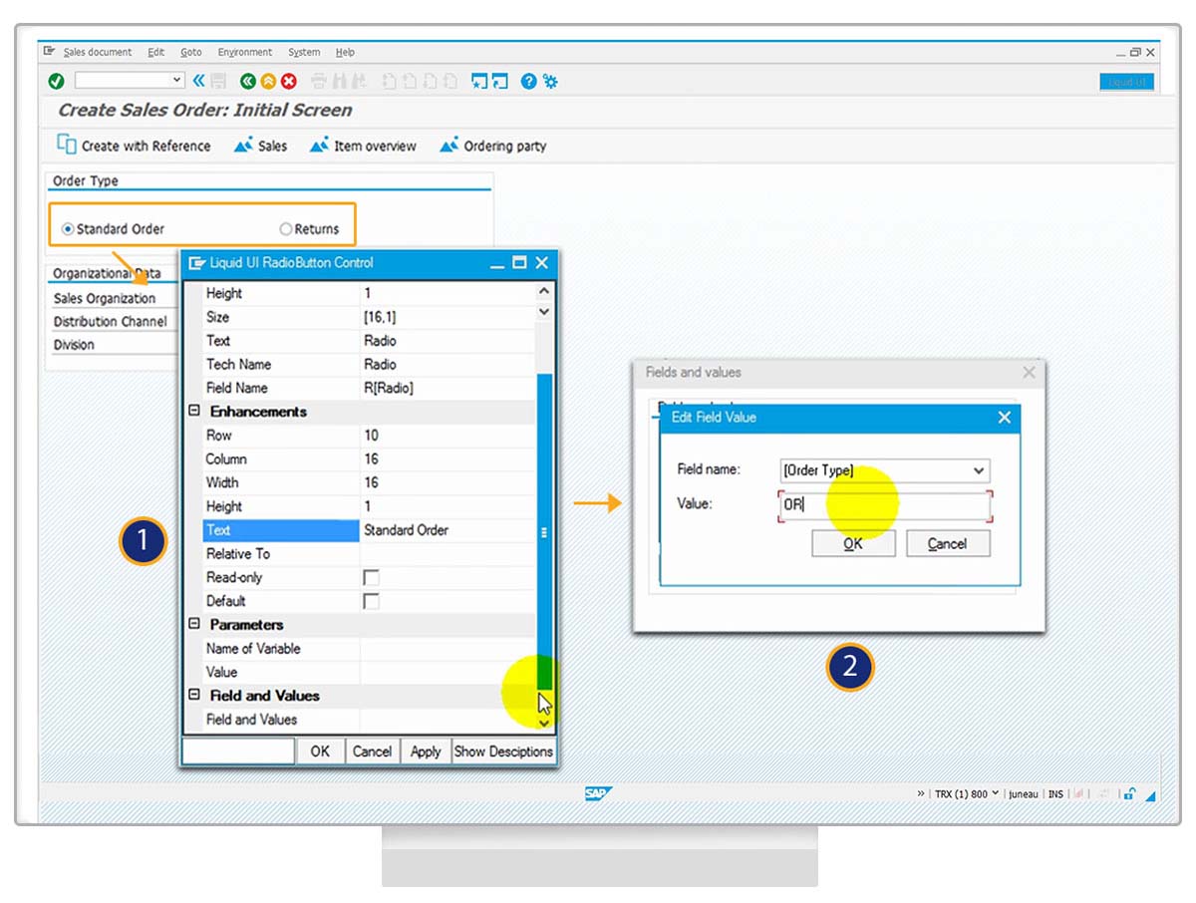Toggle the Default checkbox
1196x903 pixels.
point(371,601)
